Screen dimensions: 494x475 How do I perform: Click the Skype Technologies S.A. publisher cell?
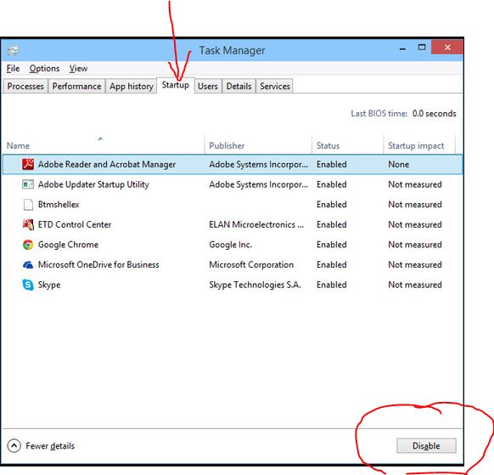(x=255, y=285)
